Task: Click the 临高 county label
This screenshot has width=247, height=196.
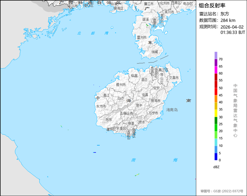Action: click(x=134, y=76)
